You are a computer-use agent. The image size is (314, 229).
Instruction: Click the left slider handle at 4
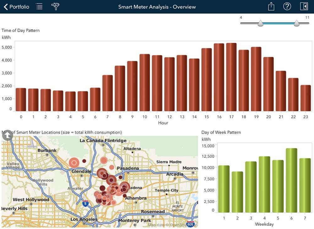260,23
